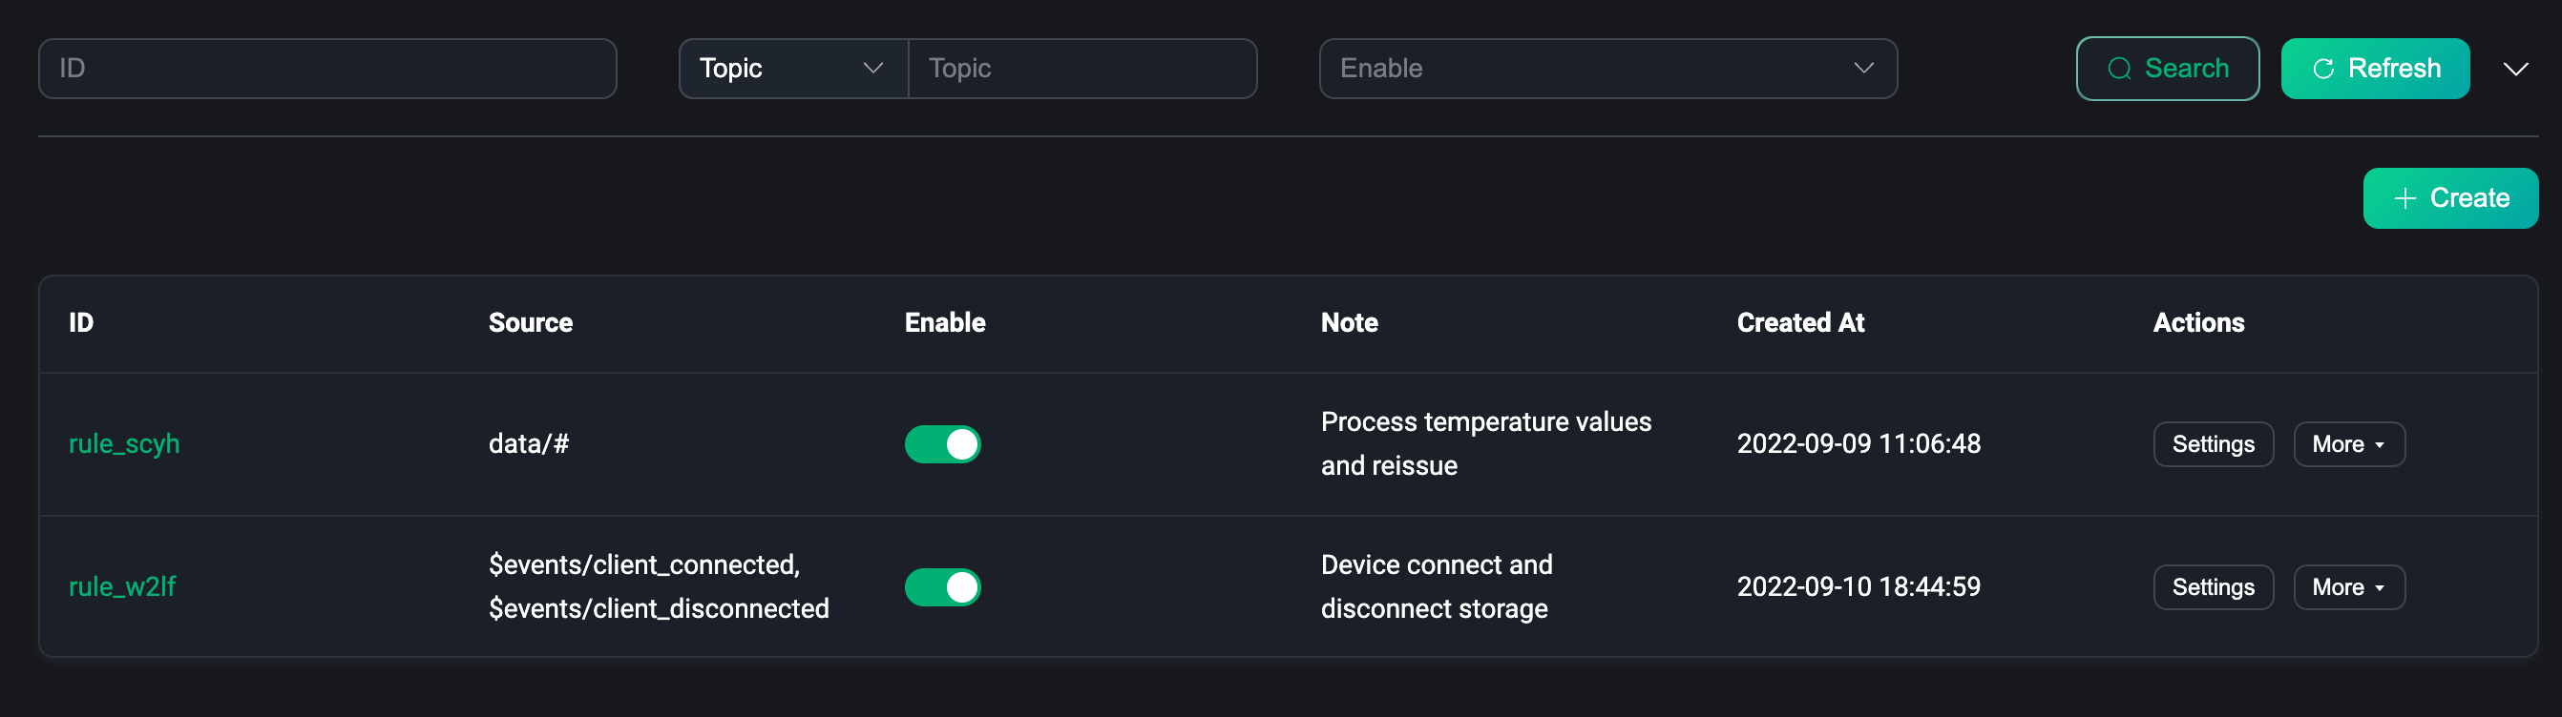Click the ID column header
The height and width of the screenshot is (717, 2562).
coord(81,323)
